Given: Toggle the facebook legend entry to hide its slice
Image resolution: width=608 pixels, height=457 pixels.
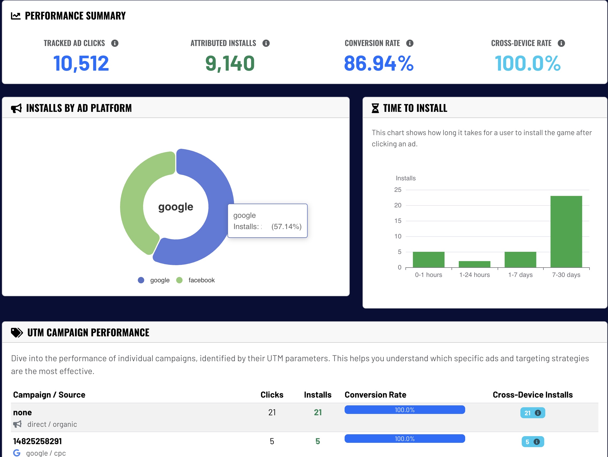Looking at the screenshot, I should click(x=195, y=280).
